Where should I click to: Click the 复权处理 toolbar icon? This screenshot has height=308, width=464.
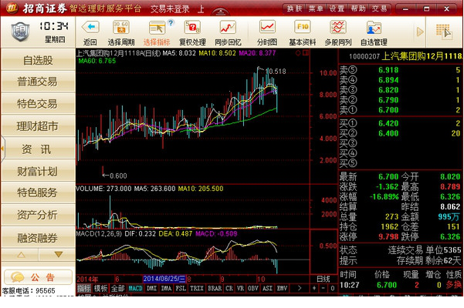pyautogui.click(x=192, y=28)
